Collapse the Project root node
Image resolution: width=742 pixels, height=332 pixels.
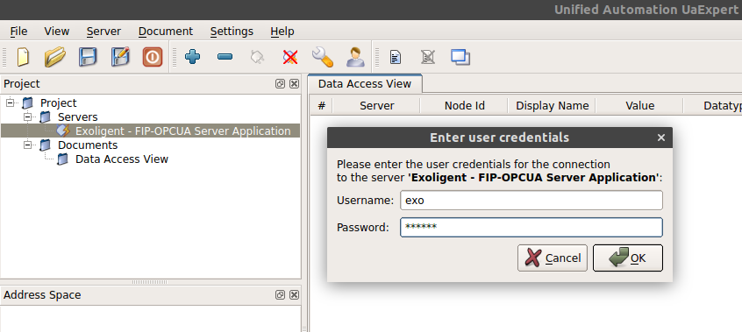click(10, 102)
